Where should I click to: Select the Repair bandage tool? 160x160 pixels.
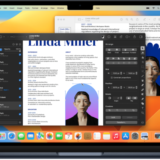point(143,90)
